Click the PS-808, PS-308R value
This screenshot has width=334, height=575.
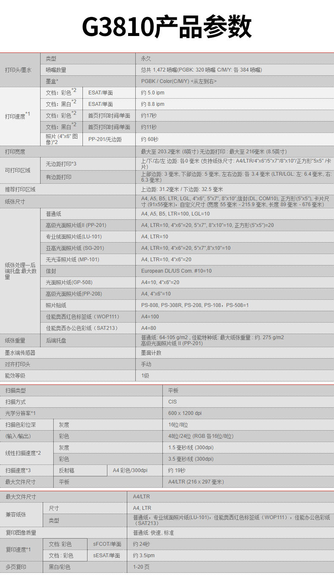pyautogui.click(x=195, y=305)
